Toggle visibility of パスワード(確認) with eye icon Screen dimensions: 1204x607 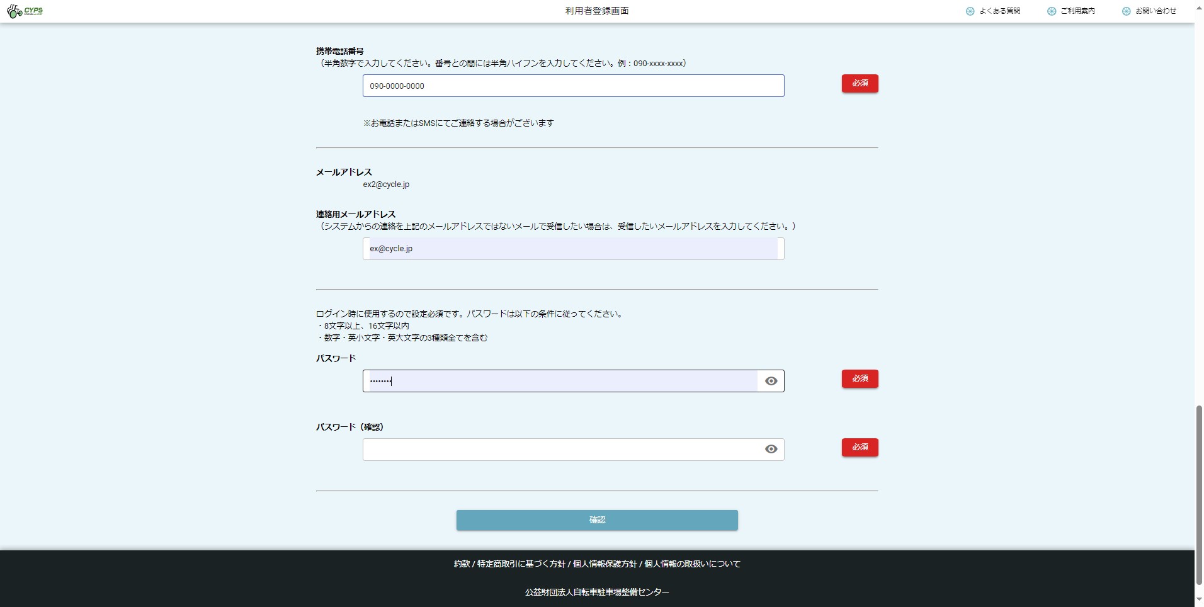(771, 449)
